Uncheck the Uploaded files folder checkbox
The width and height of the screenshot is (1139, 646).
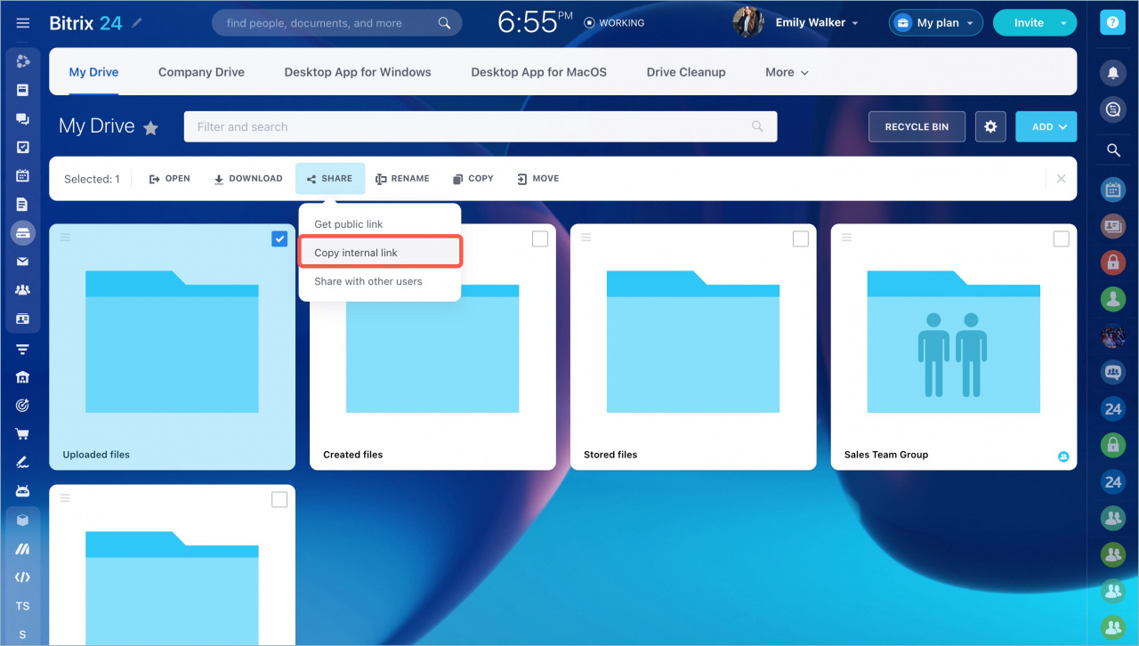[x=279, y=238]
